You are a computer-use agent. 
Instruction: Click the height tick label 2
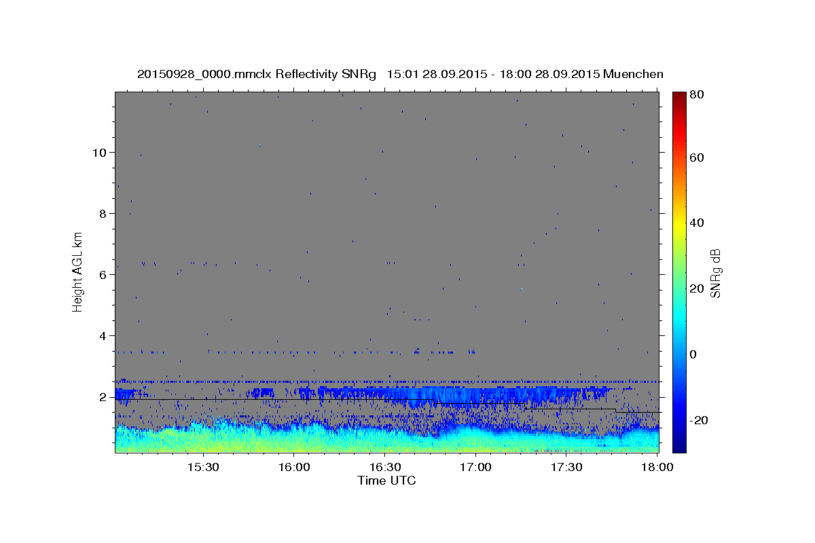click(x=104, y=396)
